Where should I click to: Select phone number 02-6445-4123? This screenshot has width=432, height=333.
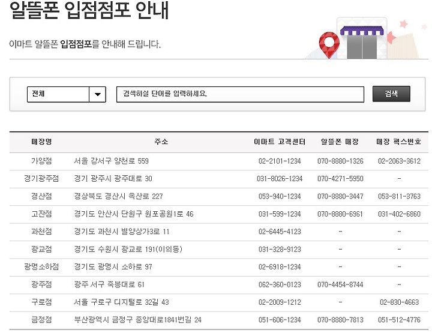point(280,232)
